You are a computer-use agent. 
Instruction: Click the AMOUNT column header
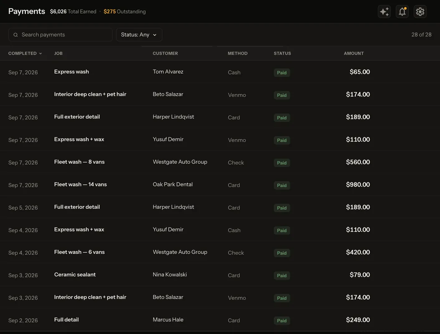pos(354,53)
